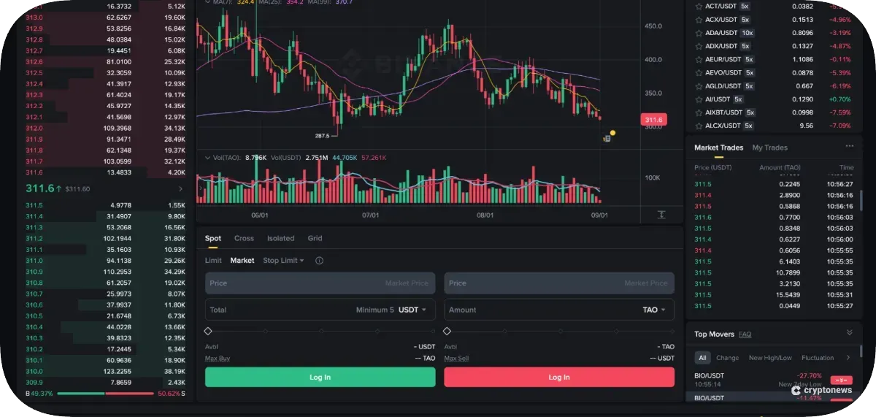876x417 pixels.
Task: Click the buy/sell ratio bar in order book
Action: [x=106, y=394]
